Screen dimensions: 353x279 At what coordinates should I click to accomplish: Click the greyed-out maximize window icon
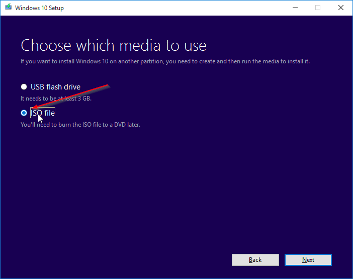click(318, 8)
